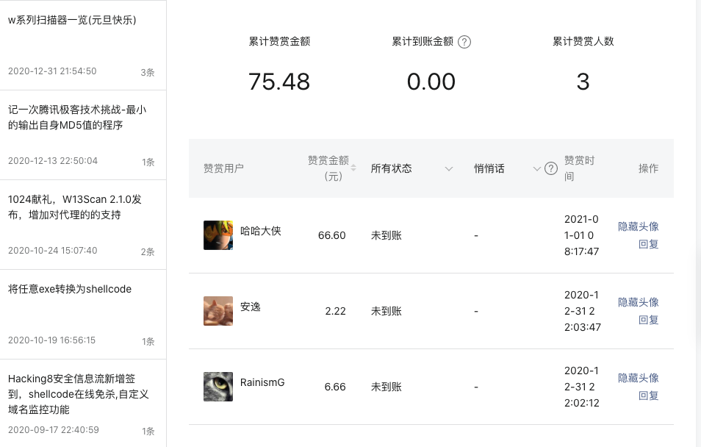Select article w系列扫描器一览(元旦快乐)

pos(83,45)
